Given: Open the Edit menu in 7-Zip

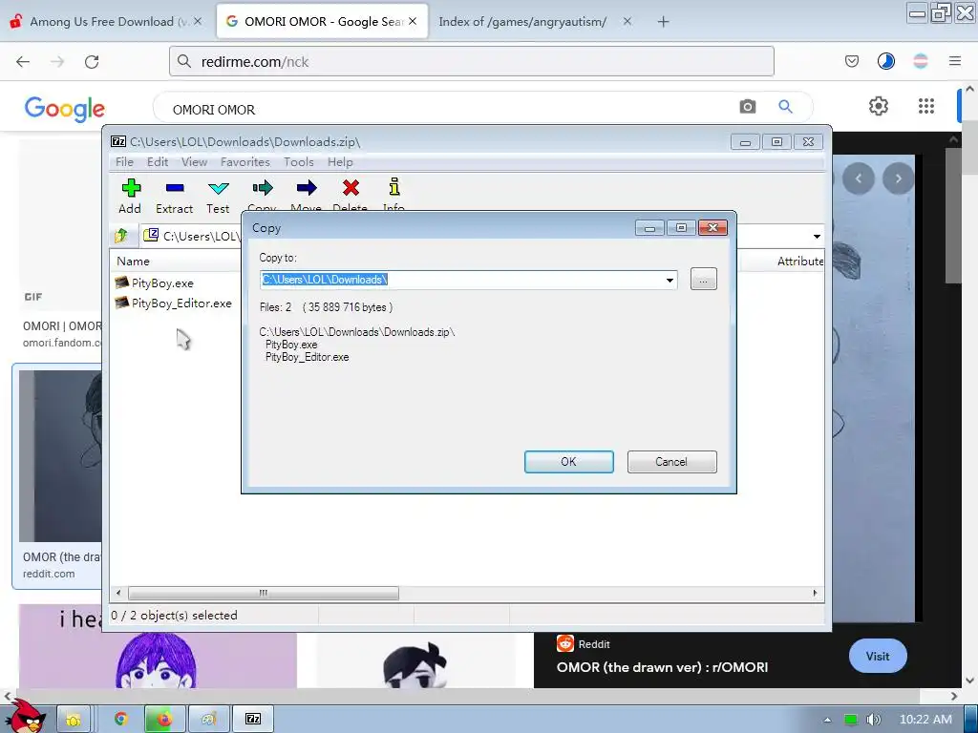Looking at the screenshot, I should [x=158, y=162].
